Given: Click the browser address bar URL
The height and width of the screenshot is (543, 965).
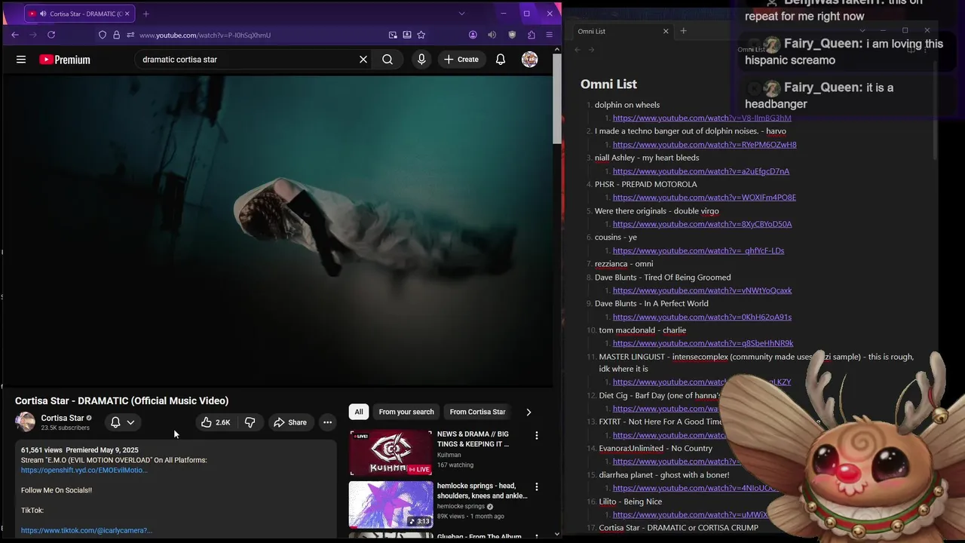Looking at the screenshot, I should point(205,35).
